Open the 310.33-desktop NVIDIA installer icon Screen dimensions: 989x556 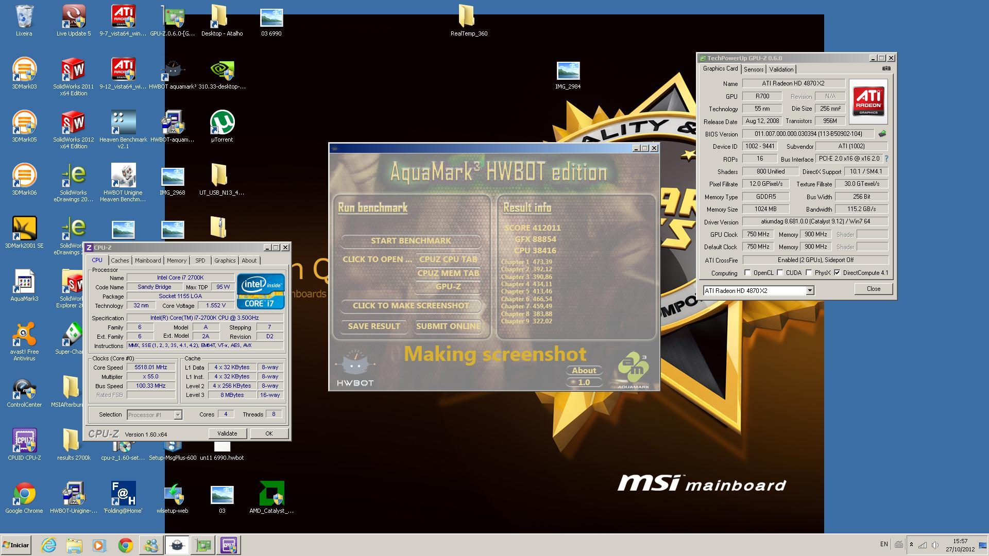coord(222,74)
